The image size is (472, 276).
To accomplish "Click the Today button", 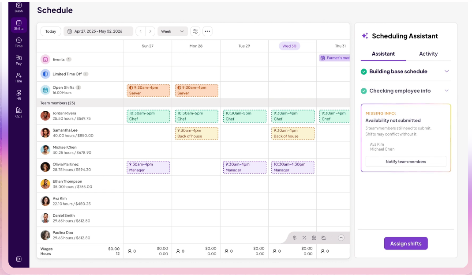I will [x=51, y=31].
